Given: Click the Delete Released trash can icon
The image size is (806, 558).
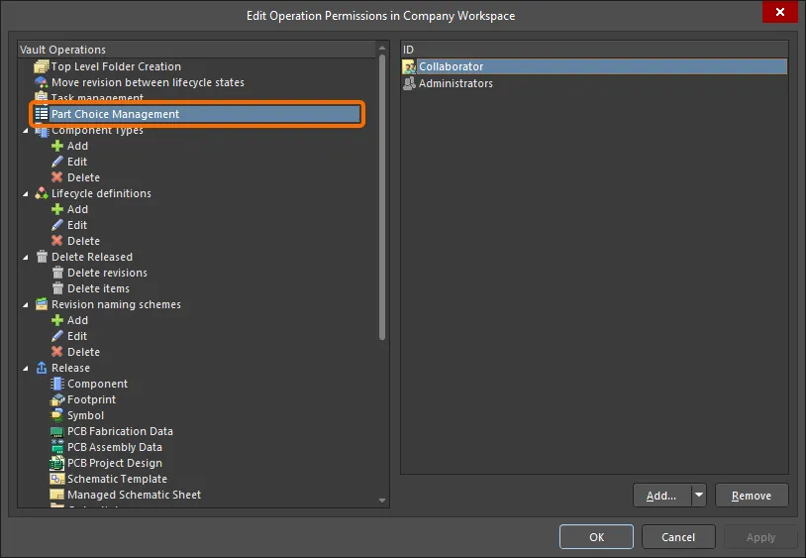Looking at the screenshot, I should [x=42, y=257].
